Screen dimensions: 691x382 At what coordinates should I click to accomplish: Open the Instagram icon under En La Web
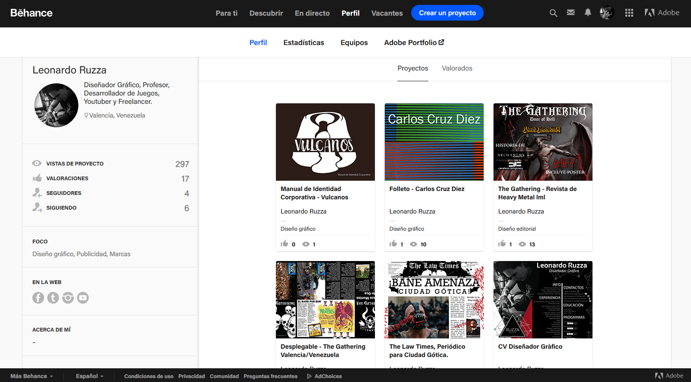click(x=68, y=297)
